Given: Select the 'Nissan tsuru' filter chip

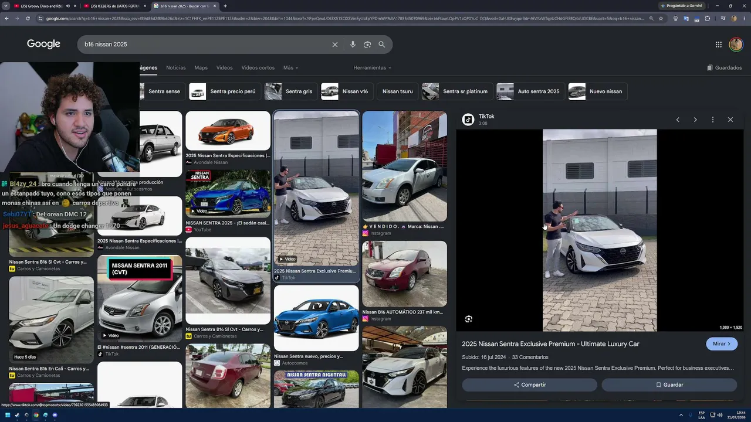Looking at the screenshot, I should click(x=397, y=91).
